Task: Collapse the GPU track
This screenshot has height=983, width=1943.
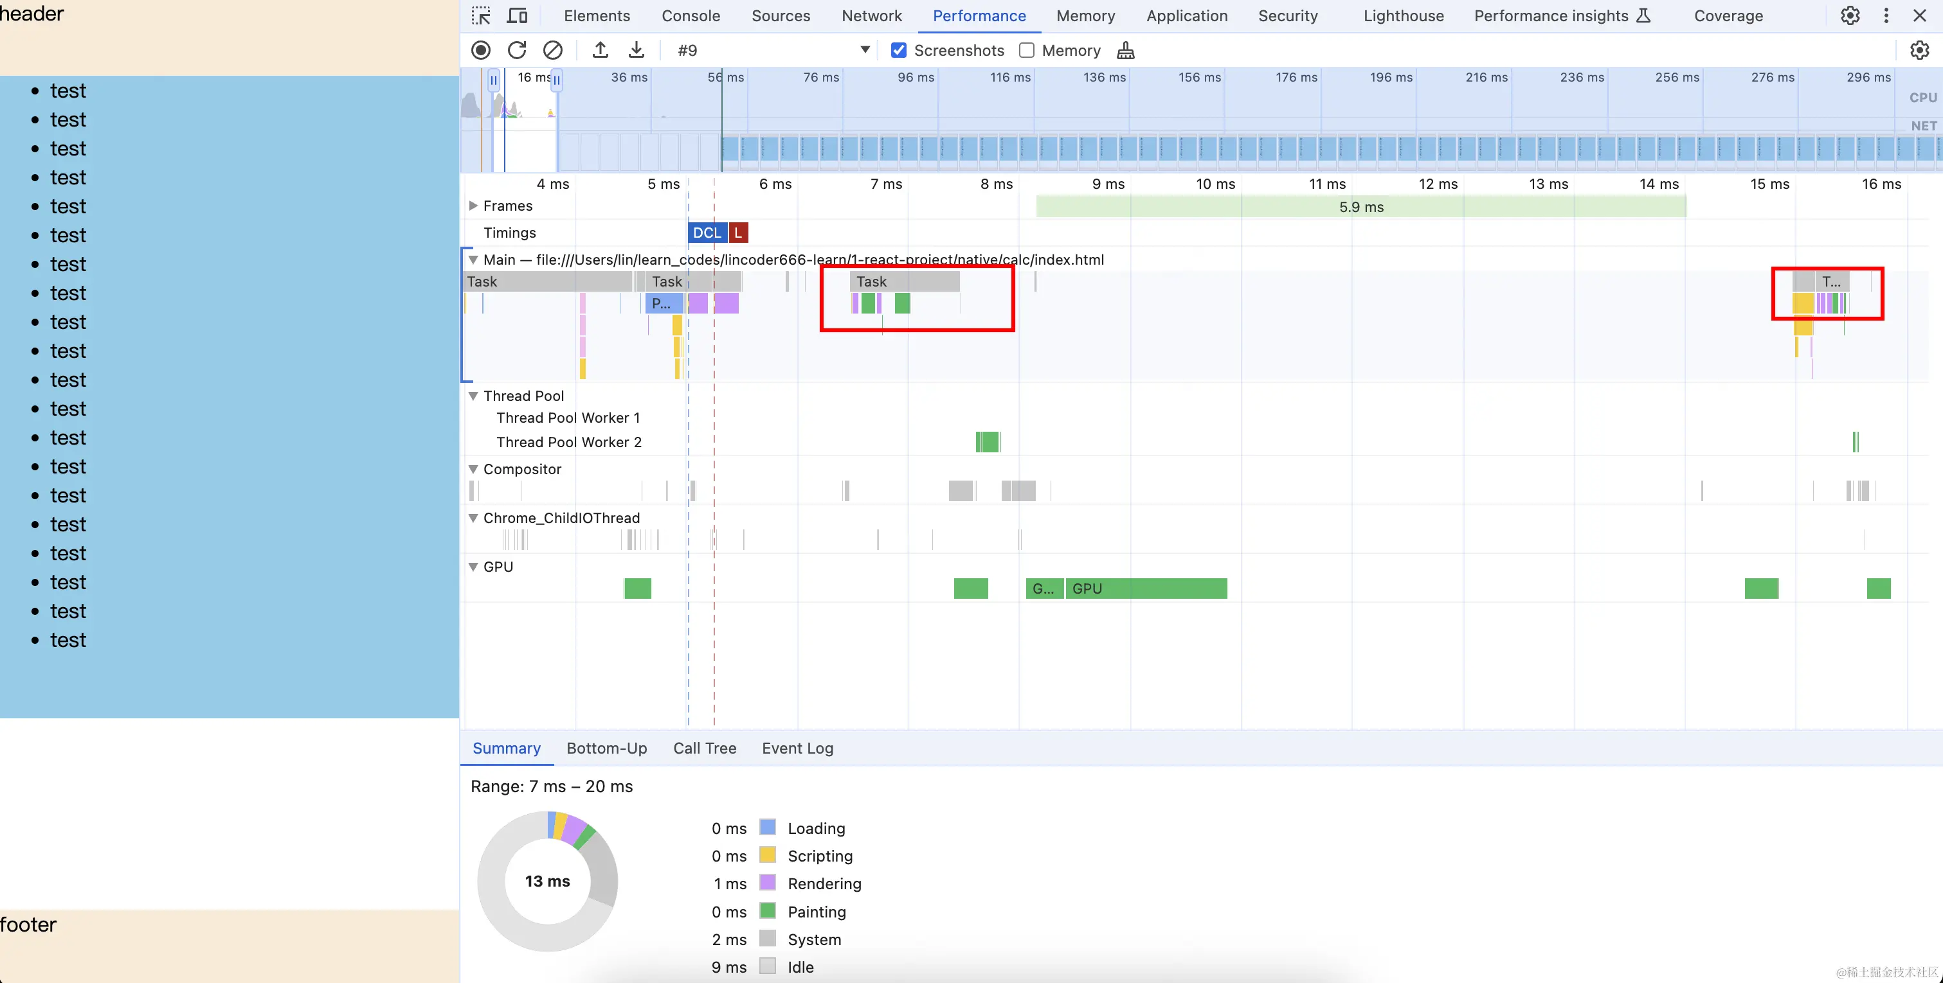Action: click(473, 567)
